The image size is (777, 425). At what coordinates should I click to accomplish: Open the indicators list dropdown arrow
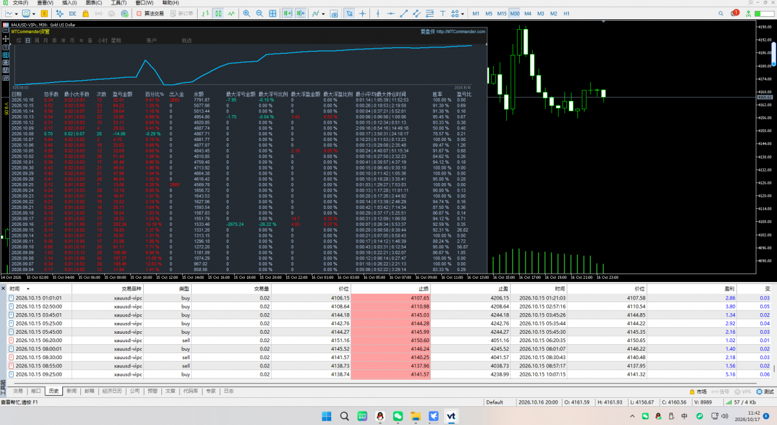coord(323,14)
